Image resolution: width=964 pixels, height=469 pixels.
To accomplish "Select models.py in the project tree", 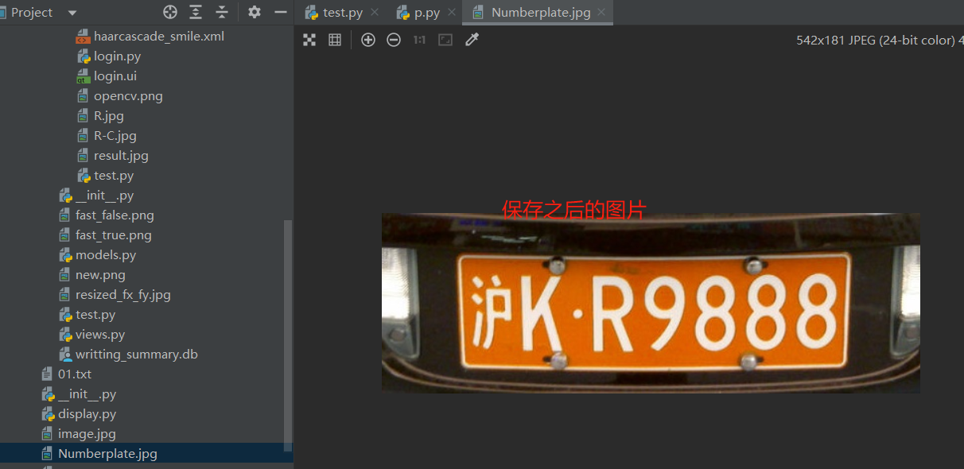I will coord(106,255).
